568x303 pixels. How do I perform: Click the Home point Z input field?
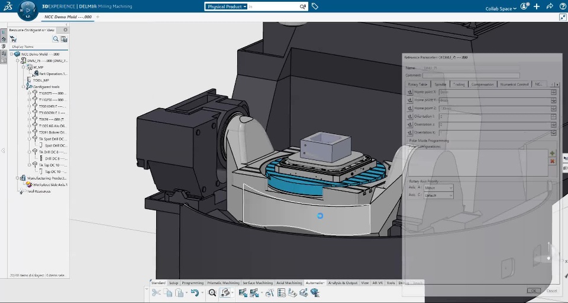tap(495, 108)
